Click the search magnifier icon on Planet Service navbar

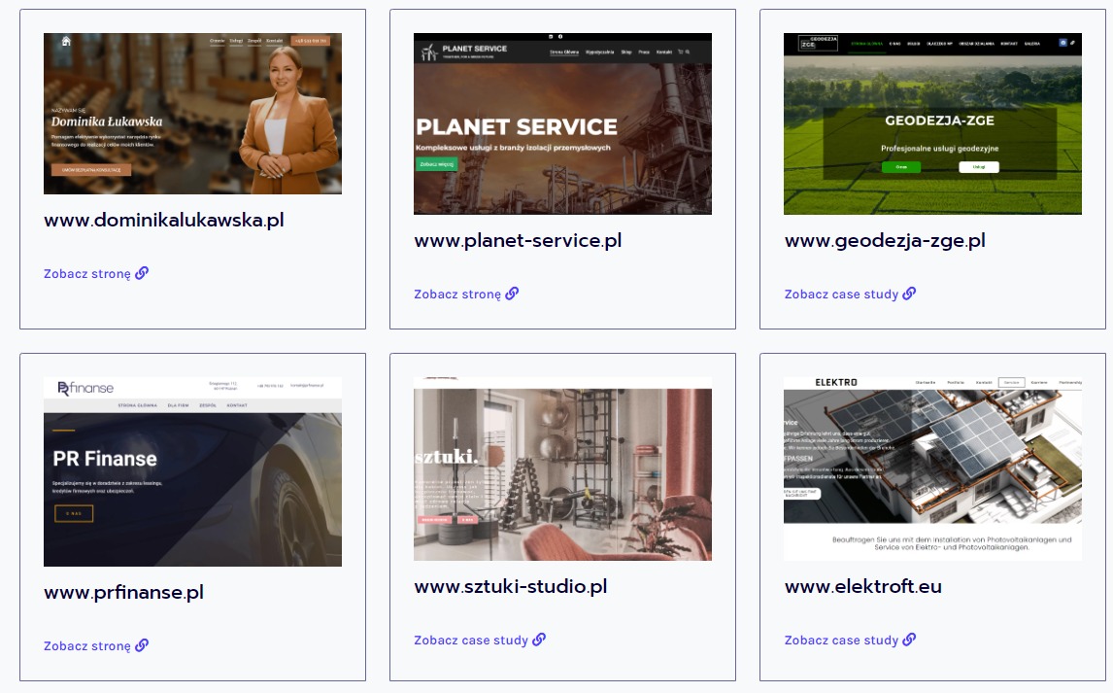(687, 52)
